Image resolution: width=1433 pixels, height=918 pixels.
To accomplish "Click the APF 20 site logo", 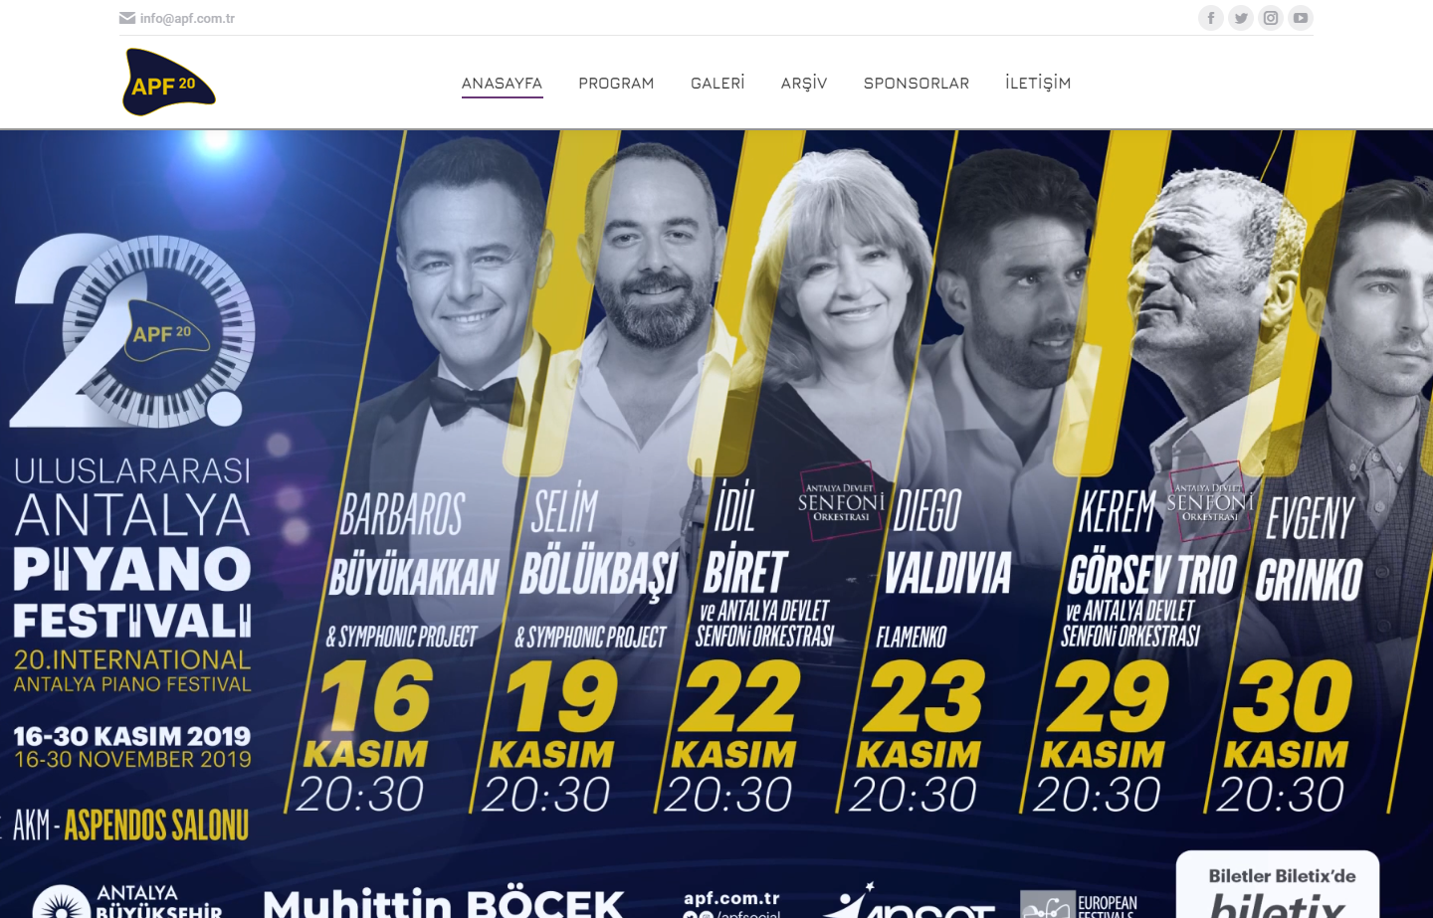I will point(169,83).
